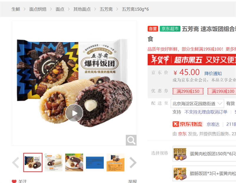236x183 pixels.
Task: Open the magnifier zoom icon on product image
Action: (x=131, y=140)
